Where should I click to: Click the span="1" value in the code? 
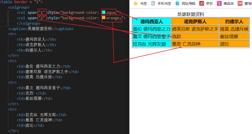click(42, 12)
